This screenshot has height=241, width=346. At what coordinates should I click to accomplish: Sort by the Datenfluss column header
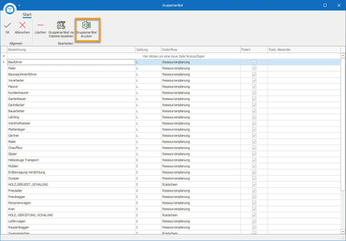pyautogui.click(x=201, y=50)
